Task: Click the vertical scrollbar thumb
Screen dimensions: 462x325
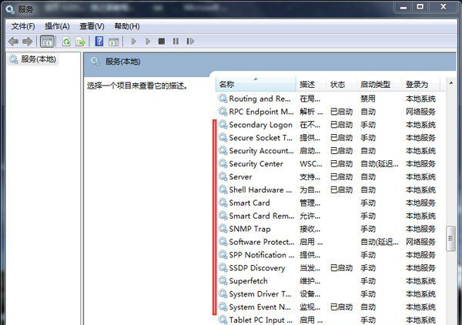Action: [450, 239]
